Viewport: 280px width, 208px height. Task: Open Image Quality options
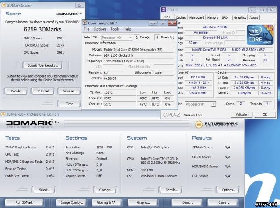coord(72,202)
